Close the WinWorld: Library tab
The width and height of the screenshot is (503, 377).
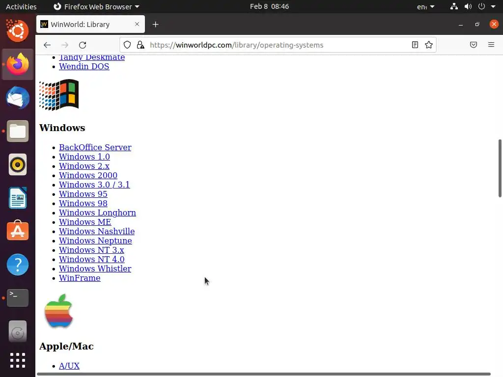[x=137, y=24]
